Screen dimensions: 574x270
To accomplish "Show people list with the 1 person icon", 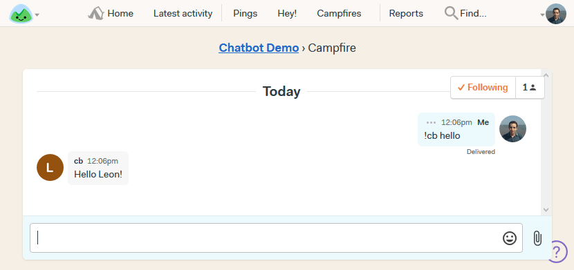I will click(x=530, y=87).
